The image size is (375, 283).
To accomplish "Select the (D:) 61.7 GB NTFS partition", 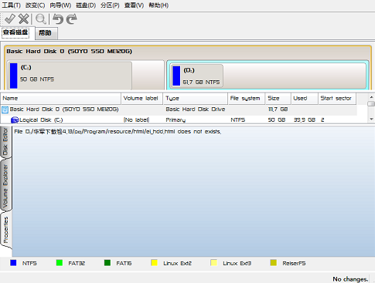I will (x=268, y=76).
